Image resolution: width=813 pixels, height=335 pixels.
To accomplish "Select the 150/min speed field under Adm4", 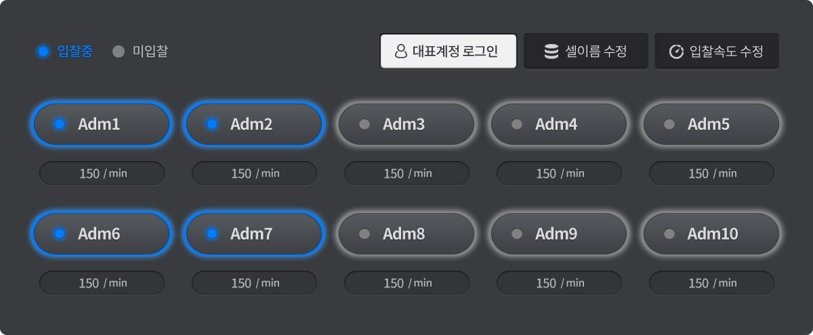I will [x=559, y=173].
